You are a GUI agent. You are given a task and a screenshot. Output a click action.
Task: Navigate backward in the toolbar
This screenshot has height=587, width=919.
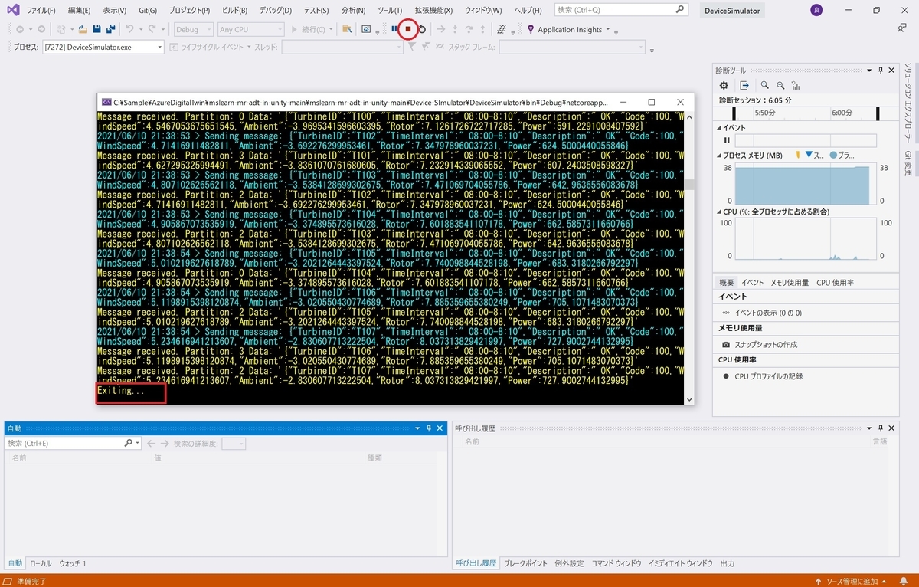point(20,29)
